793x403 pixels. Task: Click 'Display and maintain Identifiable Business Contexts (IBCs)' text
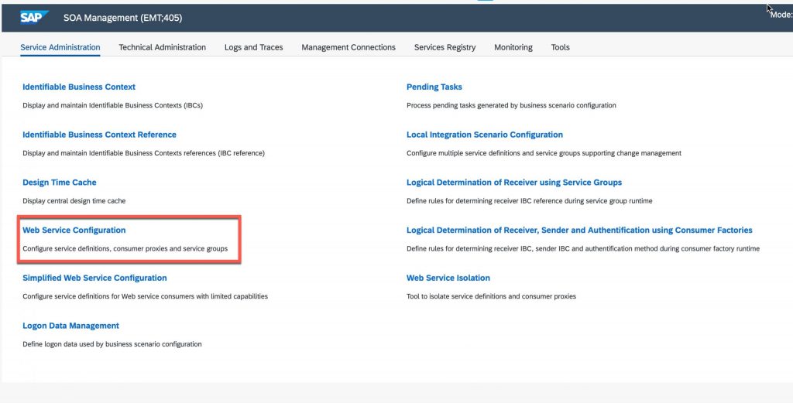point(113,105)
